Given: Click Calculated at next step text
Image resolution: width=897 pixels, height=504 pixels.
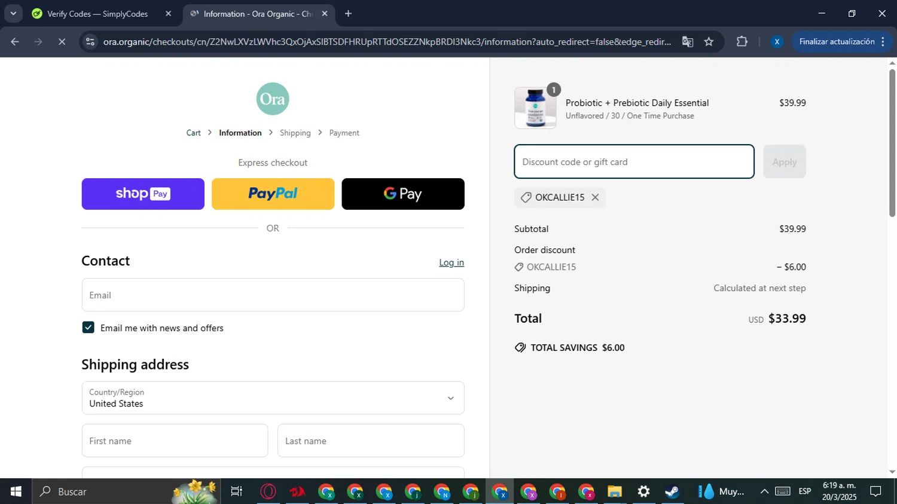Looking at the screenshot, I should [x=759, y=288].
